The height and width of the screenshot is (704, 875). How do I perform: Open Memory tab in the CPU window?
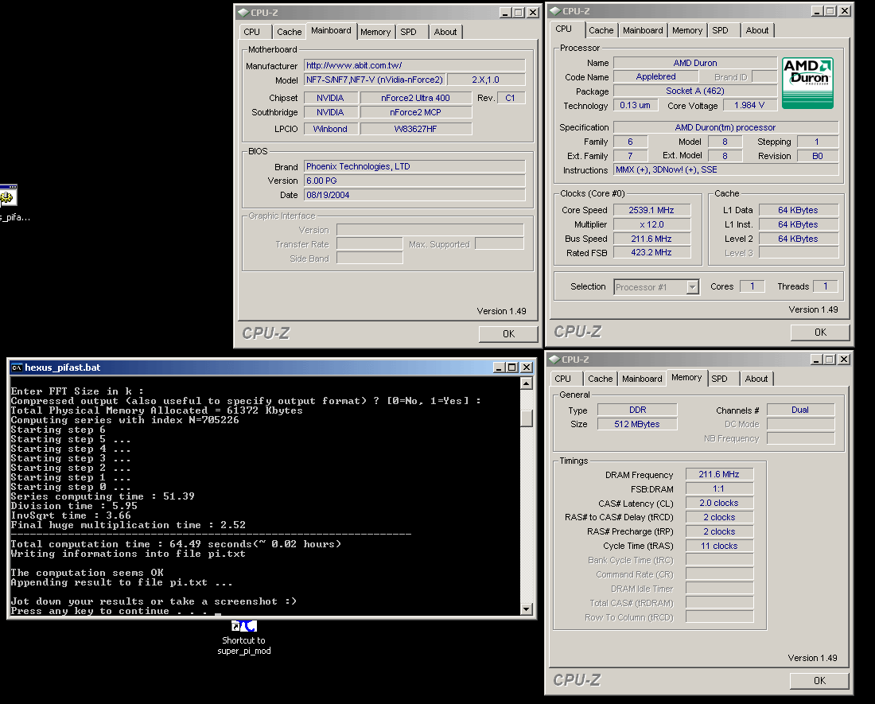[687, 30]
